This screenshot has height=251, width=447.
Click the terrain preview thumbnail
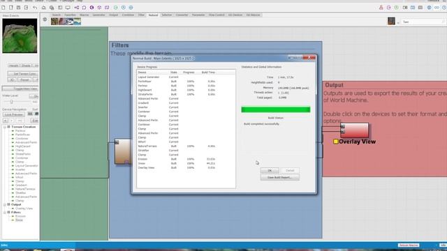20,36
